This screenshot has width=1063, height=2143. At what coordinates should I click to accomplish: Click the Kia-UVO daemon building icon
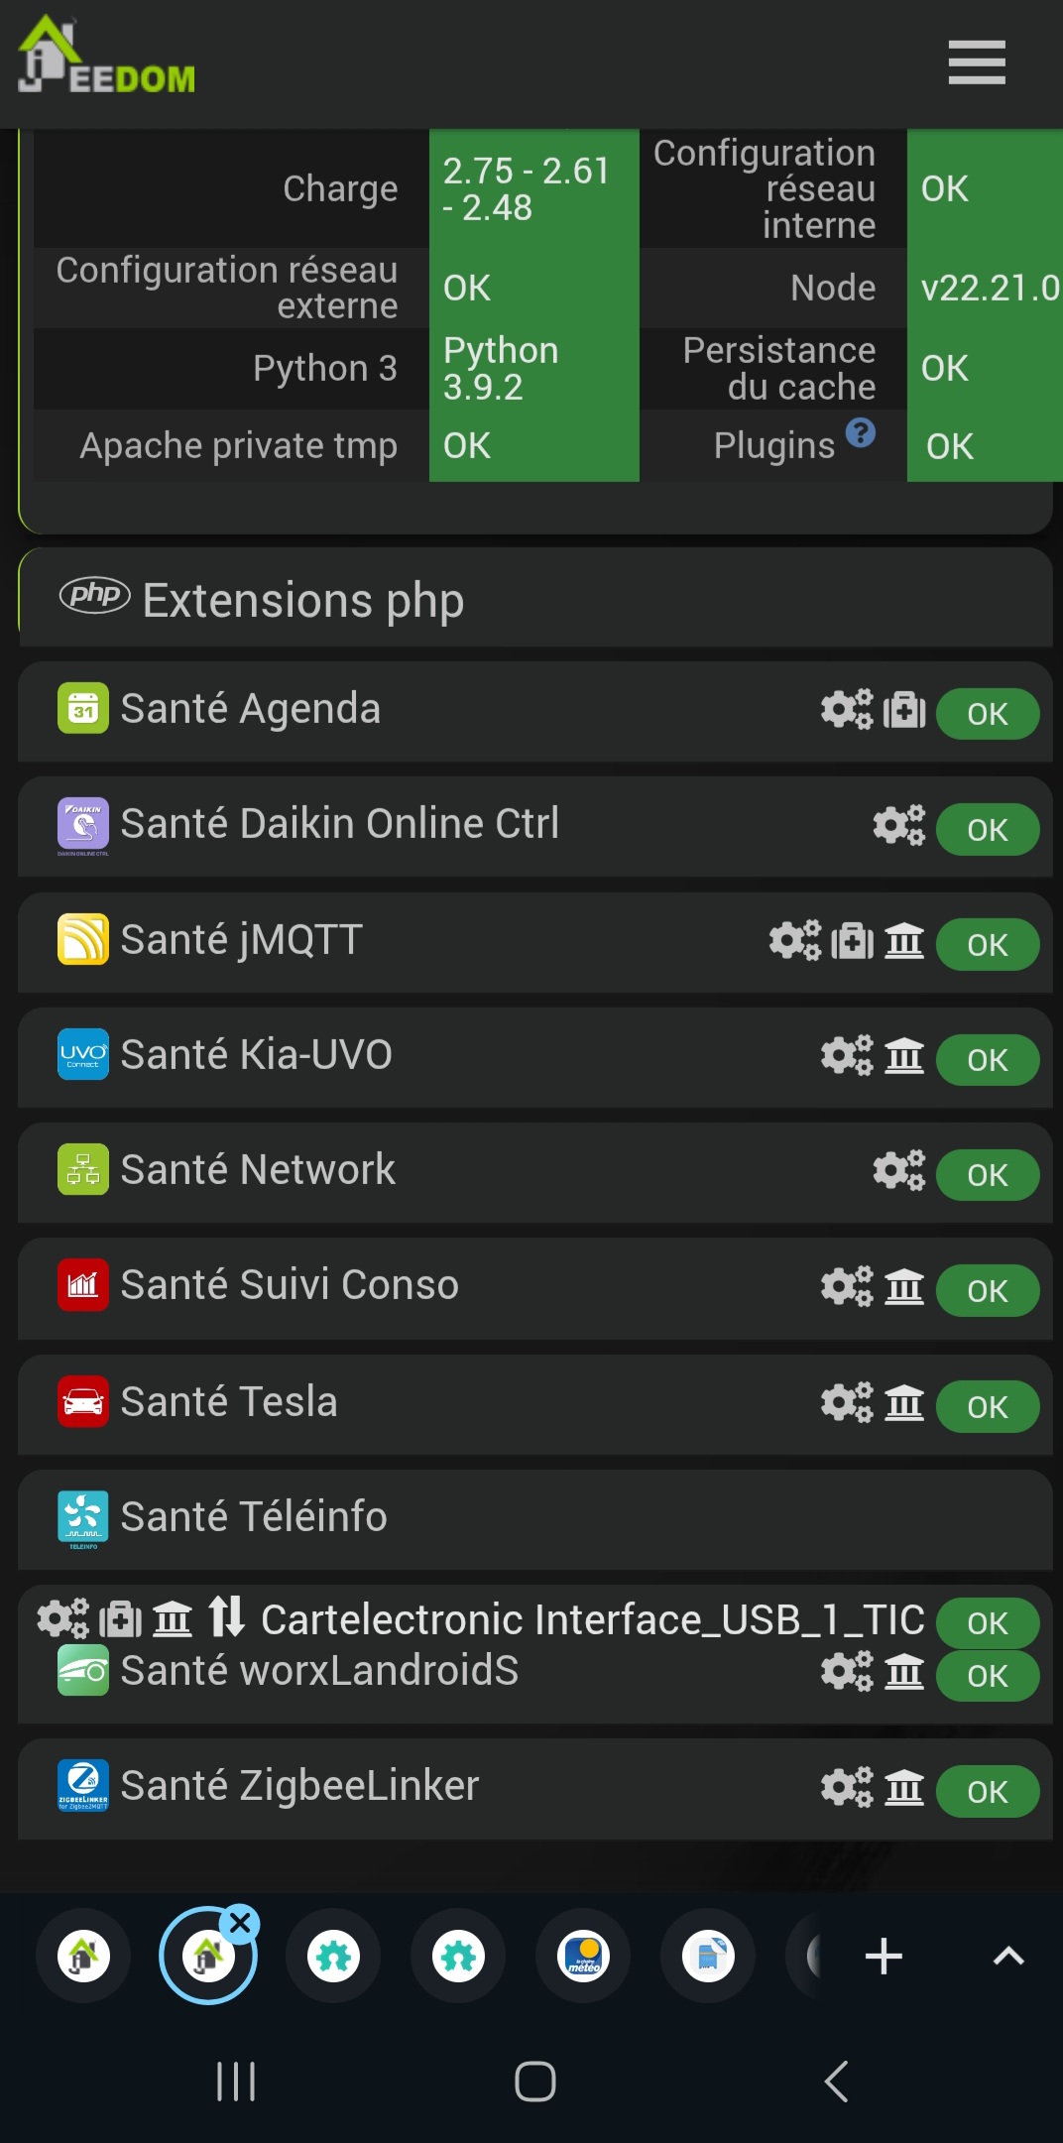pos(903,1055)
